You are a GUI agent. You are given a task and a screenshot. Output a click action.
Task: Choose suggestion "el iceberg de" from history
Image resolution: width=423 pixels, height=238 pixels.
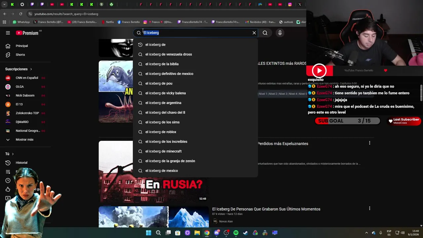click(x=195, y=45)
